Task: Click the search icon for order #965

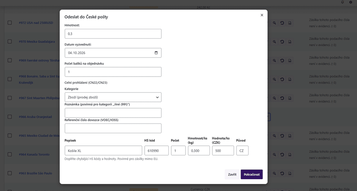Action: [x=274, y=136]
